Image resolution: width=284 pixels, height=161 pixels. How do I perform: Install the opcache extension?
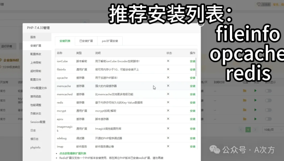(x=192, y=78)
